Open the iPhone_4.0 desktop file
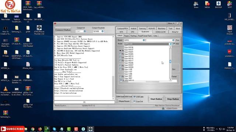The height and width of the screenshot is (132, 236). click(28, 66)
